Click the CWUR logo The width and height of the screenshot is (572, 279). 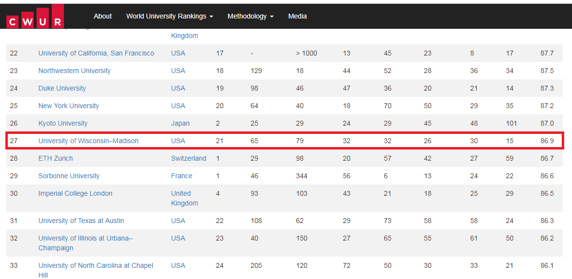[35, 16]
